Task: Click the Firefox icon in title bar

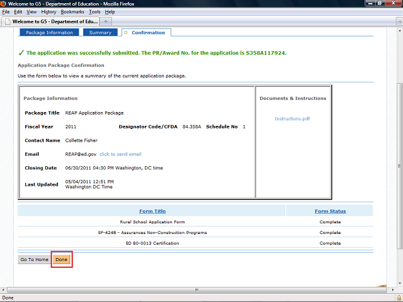Action: click(3, 4)
